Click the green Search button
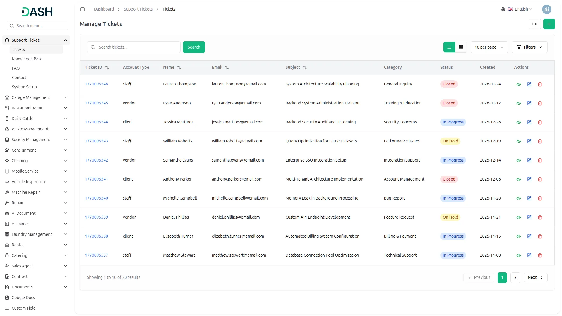Image resolution: width=562 pixels, height=316 pixels. coord(194,47)
